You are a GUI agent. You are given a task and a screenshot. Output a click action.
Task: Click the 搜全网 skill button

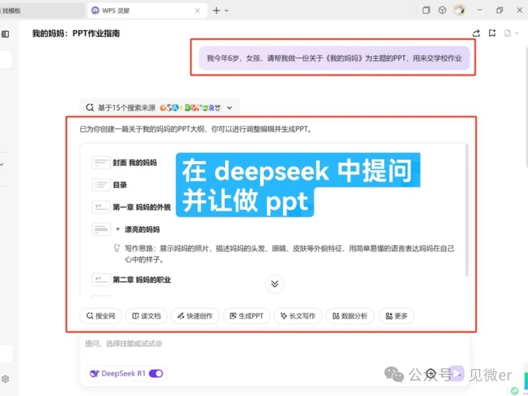point(101,316)
